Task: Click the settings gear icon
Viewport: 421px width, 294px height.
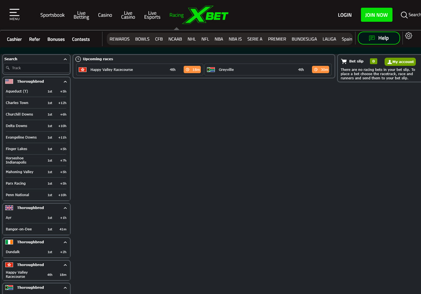Action: pyautogui.click(x=408, y=36)
